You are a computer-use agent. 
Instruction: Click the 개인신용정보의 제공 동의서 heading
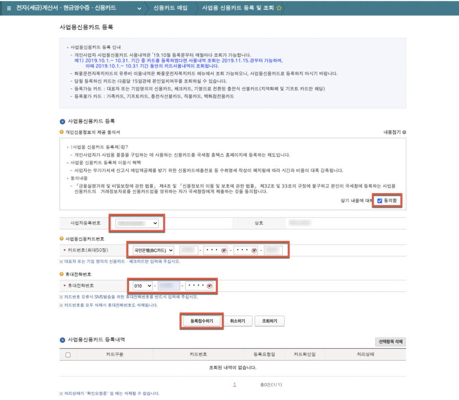(x=92, y=132)
